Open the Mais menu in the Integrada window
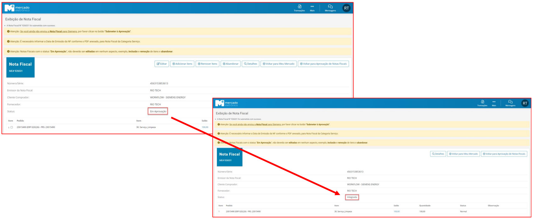Viewport: 533px width, 219px height. 494,104
